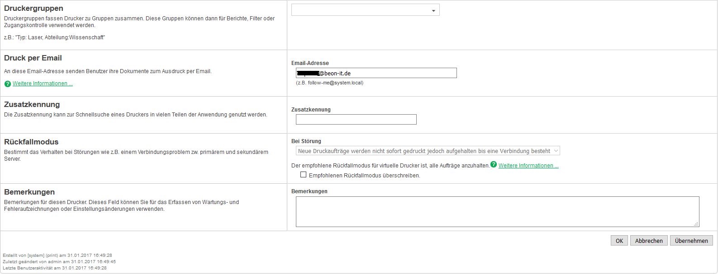Image resolution: width=718 pixels, height=274 pixels.
Task: Click the bold Bemerkungen label above the textarea
Action: (x=309, y=191)
